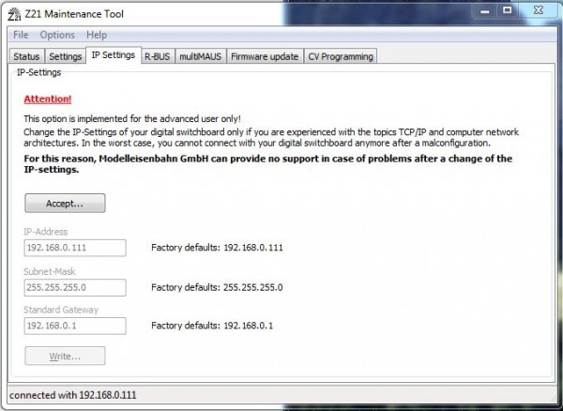
Task: Open the multiMAUS tab
Action: [201, 56]
